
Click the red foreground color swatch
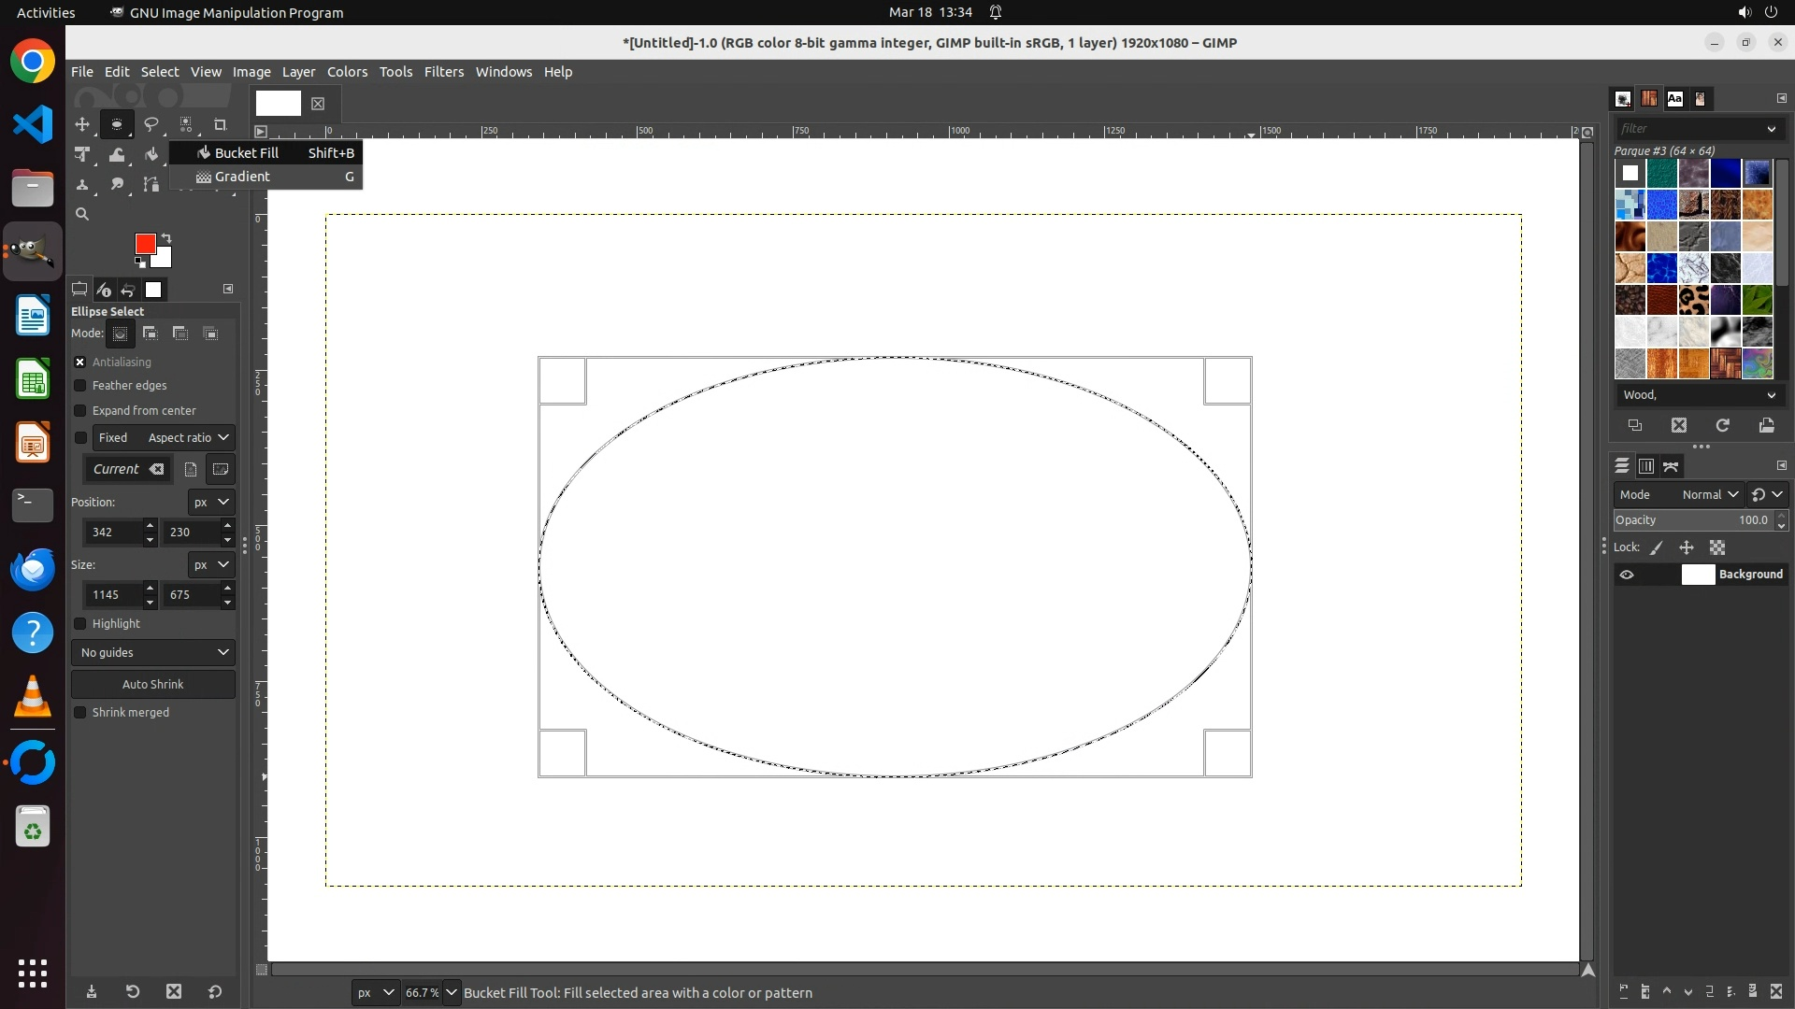click(x=144, y=243)
